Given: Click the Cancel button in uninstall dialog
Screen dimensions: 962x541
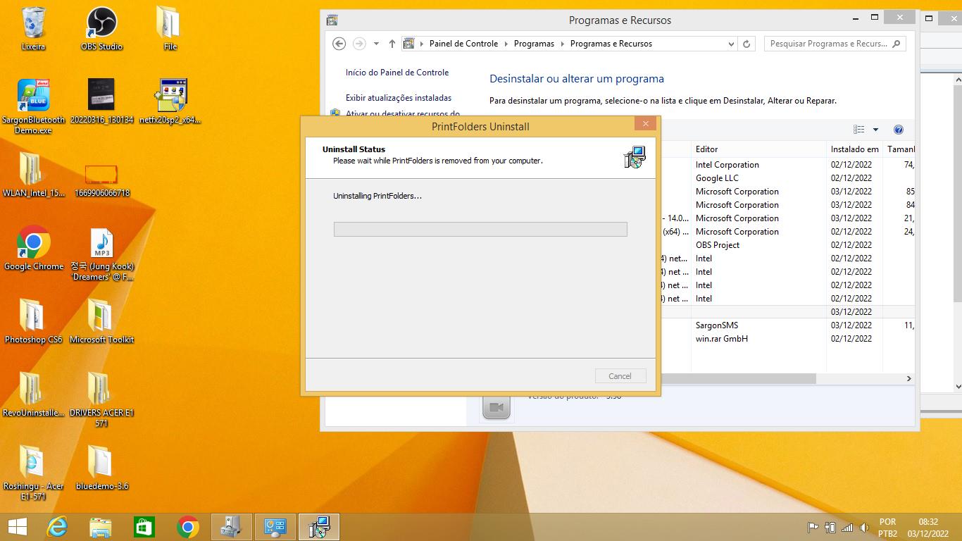Looking at the screenshot, I should click(x=620, y=376).
